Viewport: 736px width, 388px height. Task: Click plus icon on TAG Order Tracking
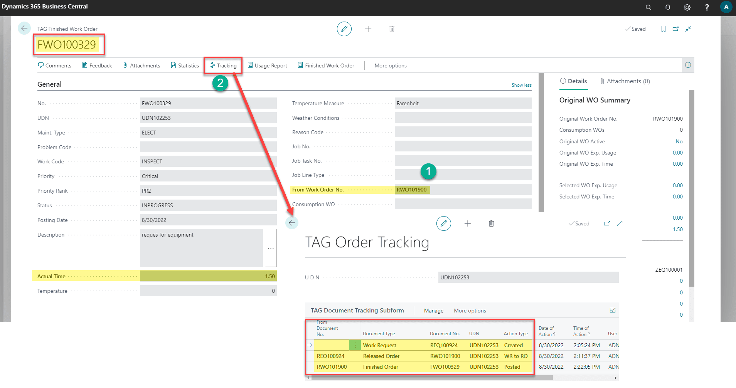(468, 223)
